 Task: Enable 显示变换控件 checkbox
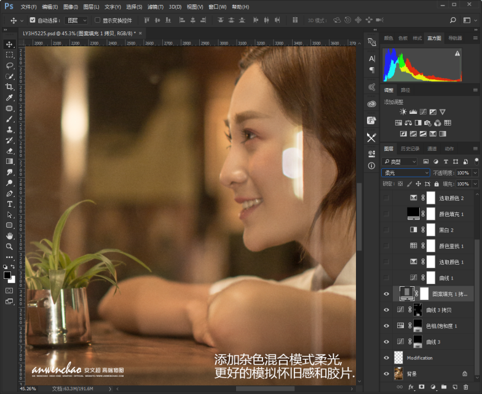click(97, 20)
